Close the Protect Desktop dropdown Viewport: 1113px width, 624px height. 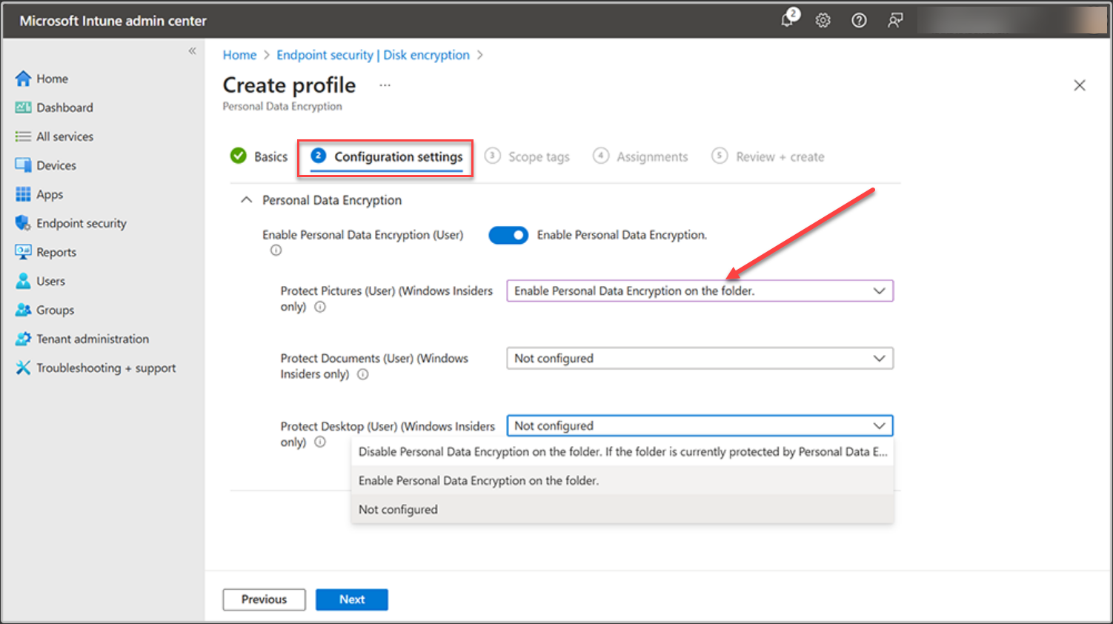tap(700, 425)
